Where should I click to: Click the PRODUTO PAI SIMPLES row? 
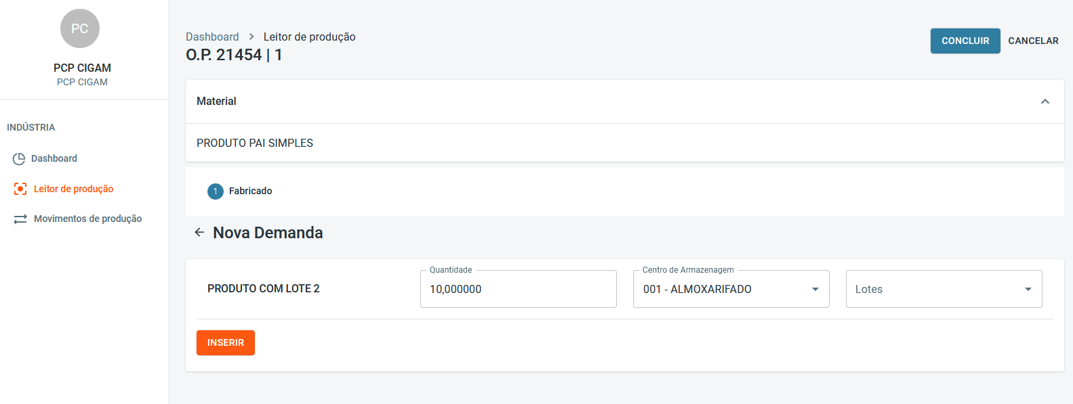(x=255, y=143)
